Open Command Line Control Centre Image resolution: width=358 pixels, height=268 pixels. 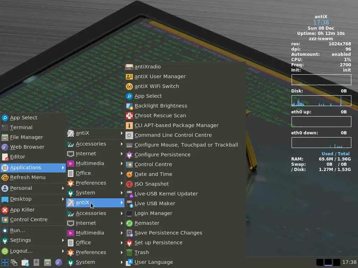point(185,135)
